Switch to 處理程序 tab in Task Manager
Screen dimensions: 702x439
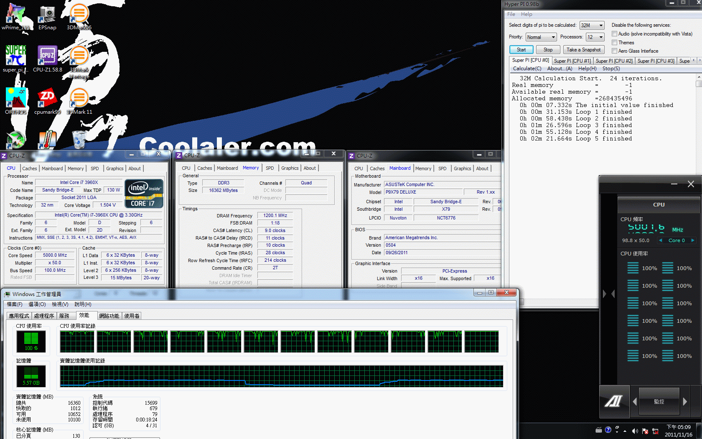tap(44, 316)
